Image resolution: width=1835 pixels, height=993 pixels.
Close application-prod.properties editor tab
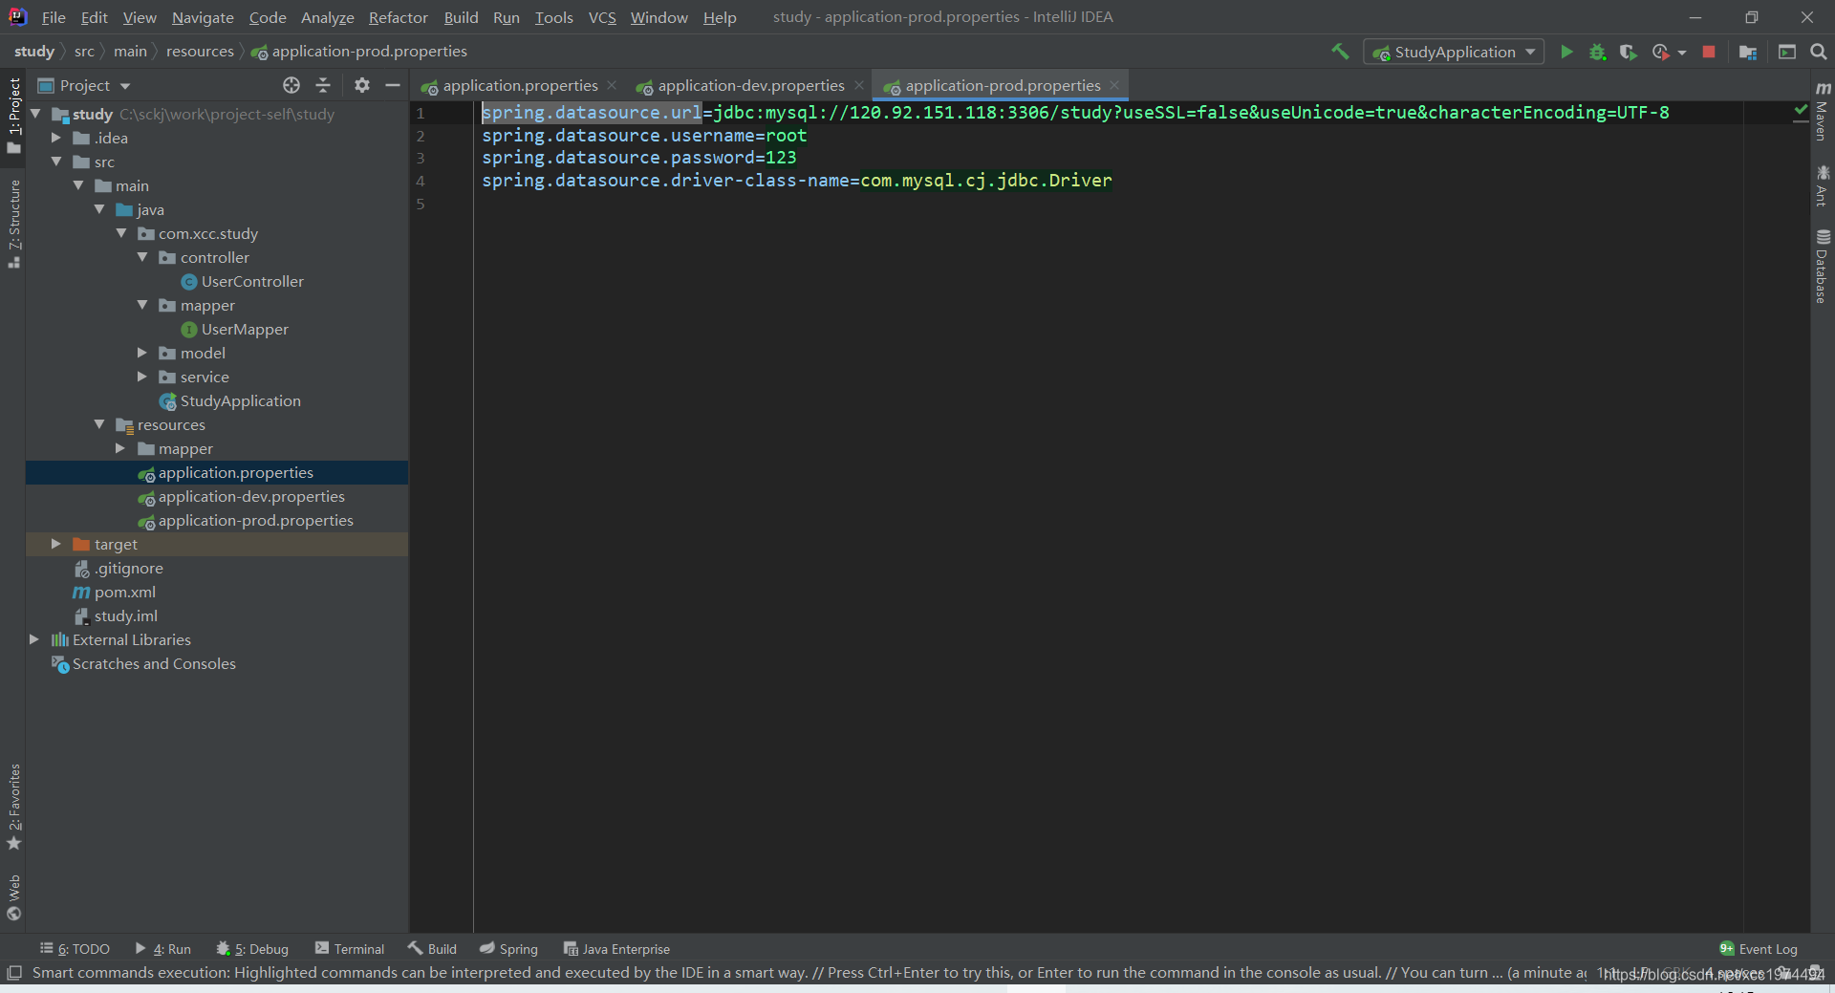pos(1114,85)
